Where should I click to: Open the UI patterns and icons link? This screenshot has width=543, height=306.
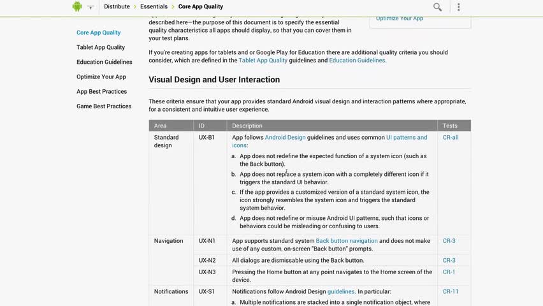click(407, 138)
